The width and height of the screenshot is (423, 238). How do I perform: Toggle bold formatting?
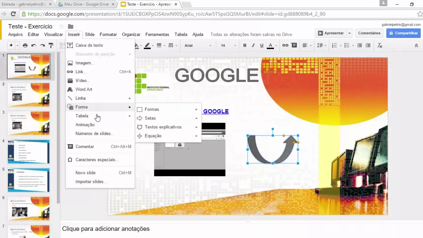(x=245, y=45)
